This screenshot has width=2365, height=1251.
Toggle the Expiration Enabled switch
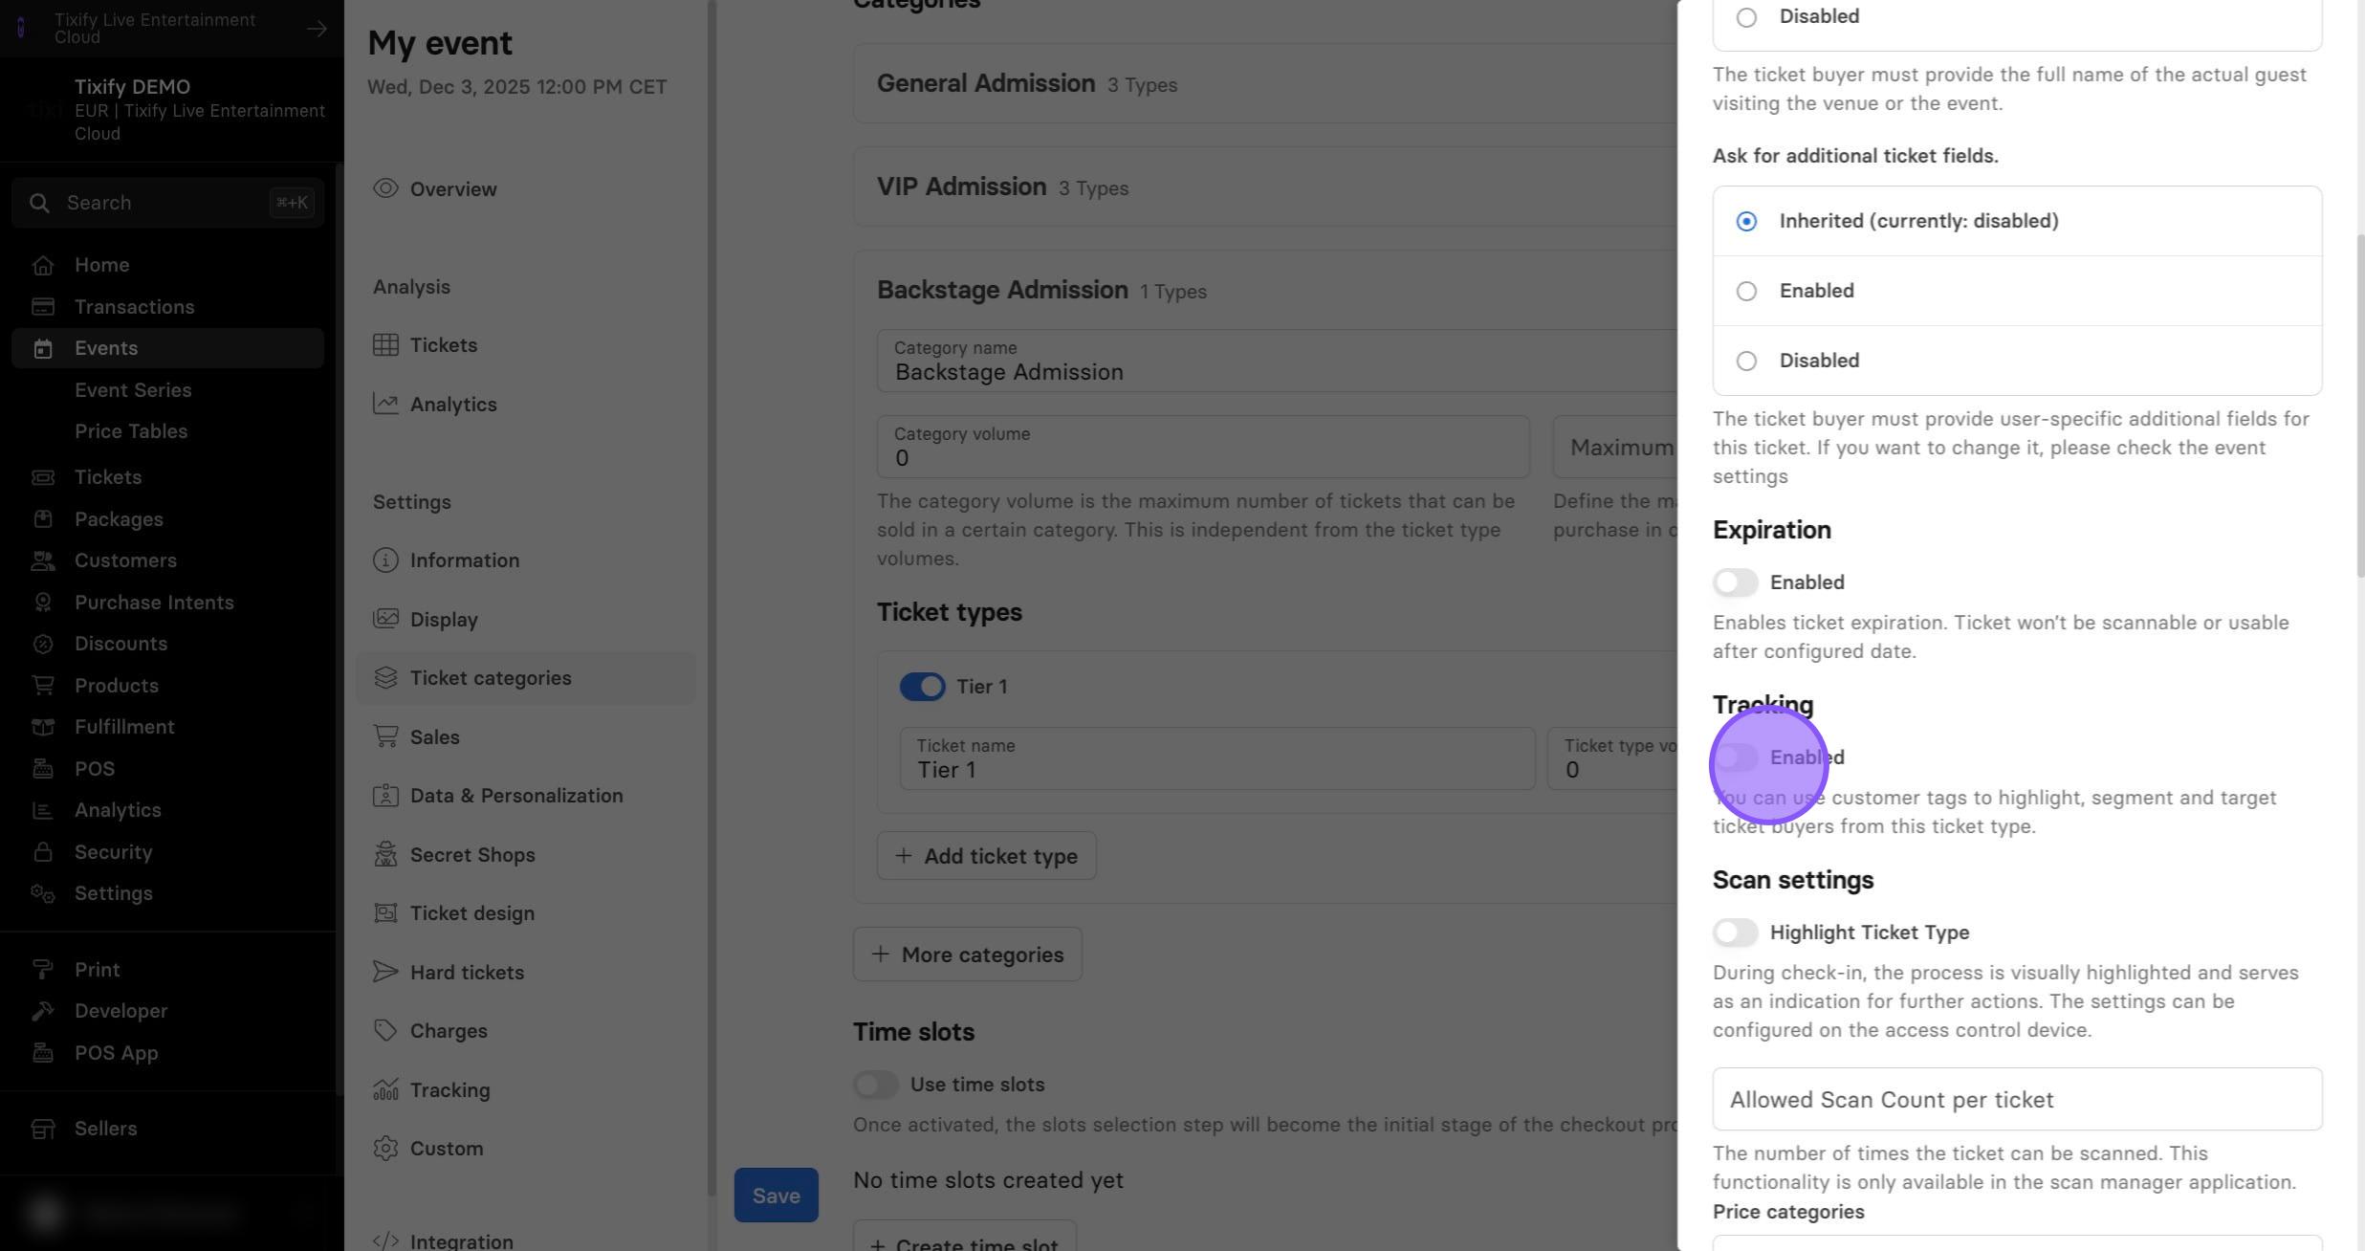click(x=1735, y=582)
